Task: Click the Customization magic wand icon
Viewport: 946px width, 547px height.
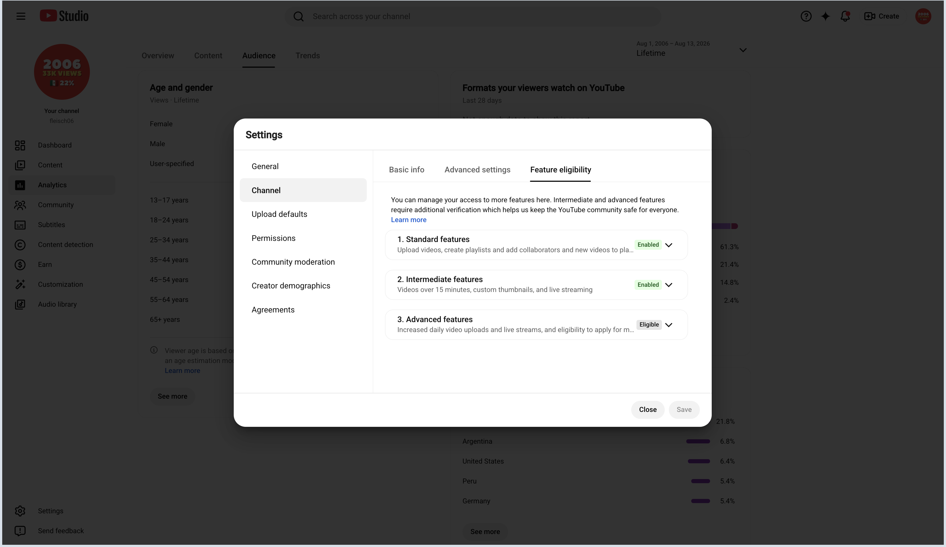Action: coord(20,284)
